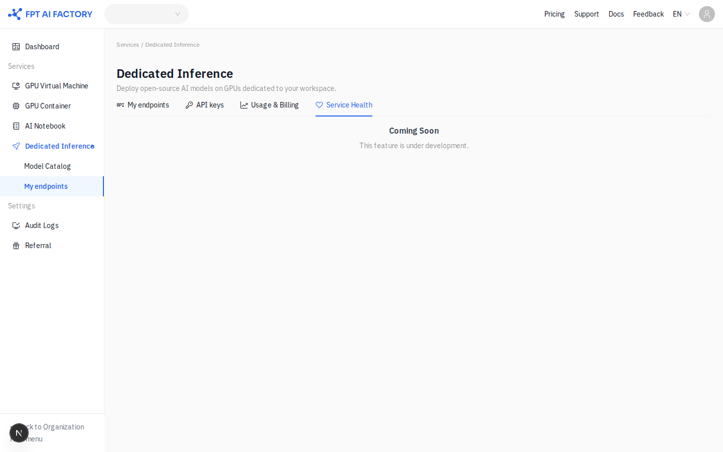723x452 pixels.
Task: Select My endpoints in the sidebar
Action: [52, 186]
